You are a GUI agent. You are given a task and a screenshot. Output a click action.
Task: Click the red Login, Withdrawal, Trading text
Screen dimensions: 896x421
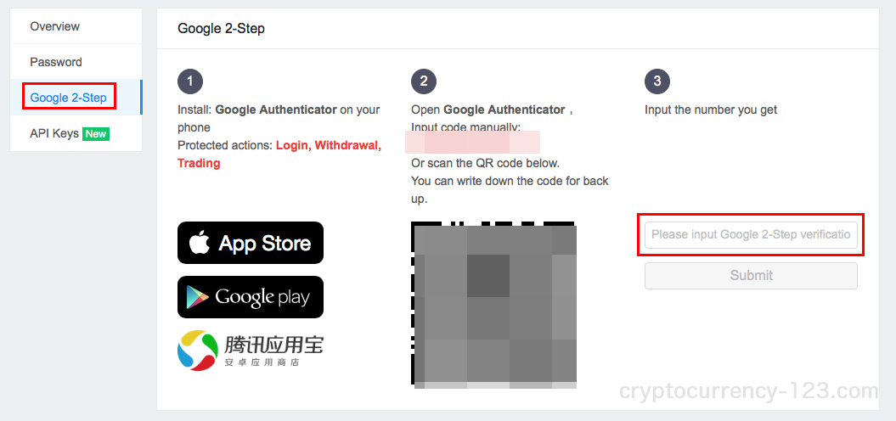point(279,154)
